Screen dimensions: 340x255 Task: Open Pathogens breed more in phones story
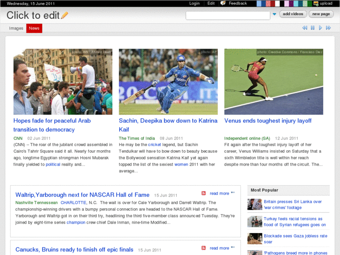pos(296,253)
